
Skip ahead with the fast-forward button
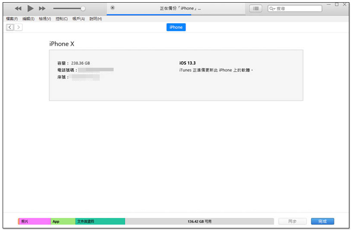pos(42,8)
